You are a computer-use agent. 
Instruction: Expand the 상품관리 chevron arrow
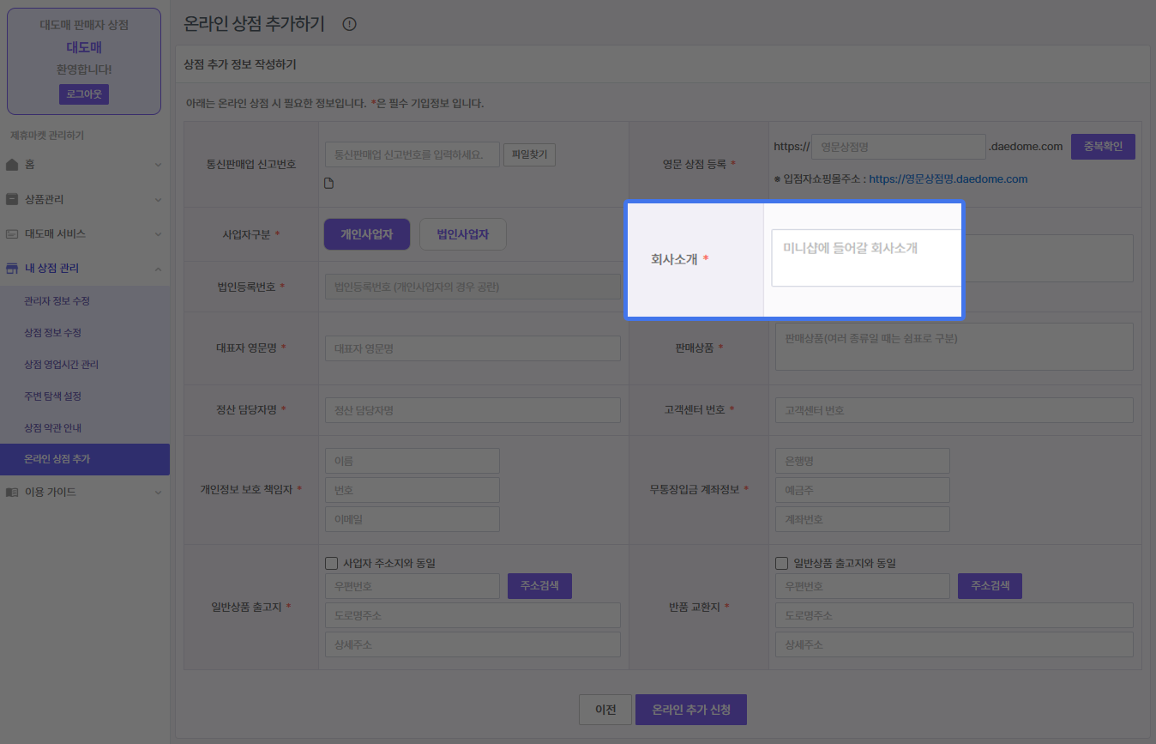pyautogui.click(x=158, y=199)
